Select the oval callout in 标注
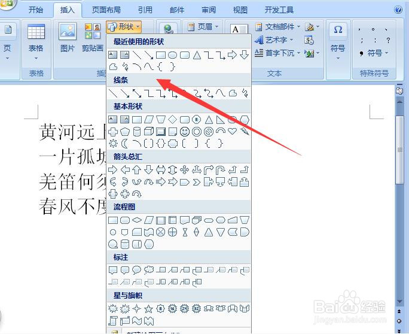 pyautogui.click(x=137, y=270)
